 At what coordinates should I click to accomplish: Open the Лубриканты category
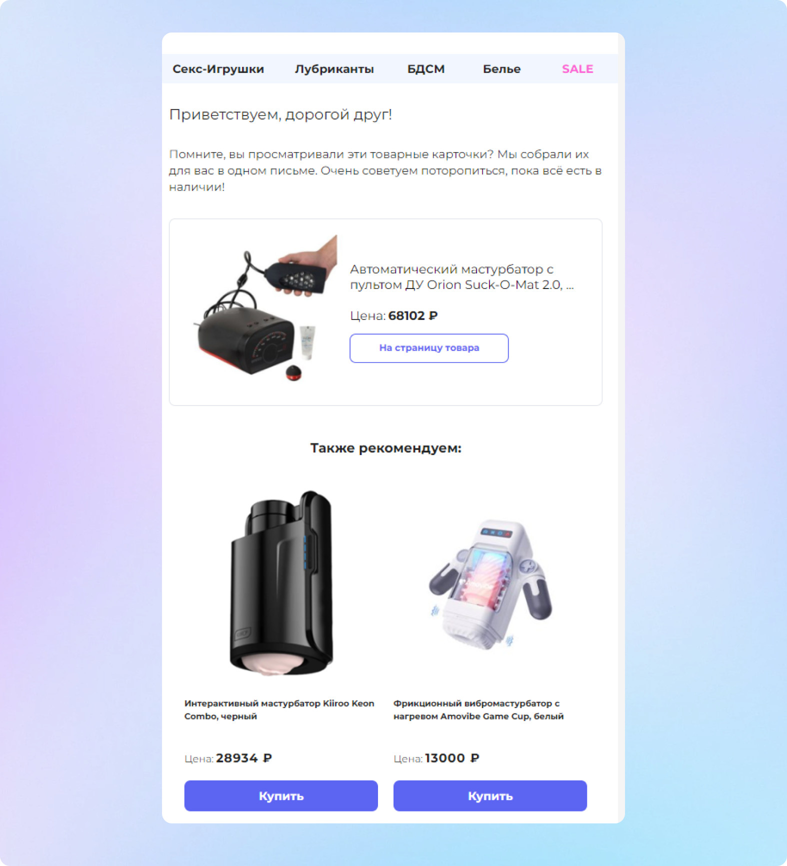[x=334, y=69]
